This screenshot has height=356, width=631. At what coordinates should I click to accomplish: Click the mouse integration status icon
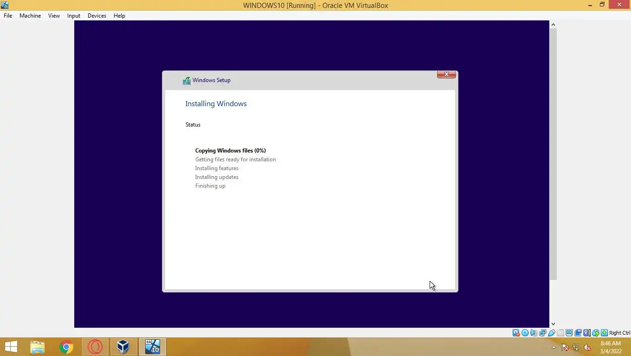pos(596,333)
